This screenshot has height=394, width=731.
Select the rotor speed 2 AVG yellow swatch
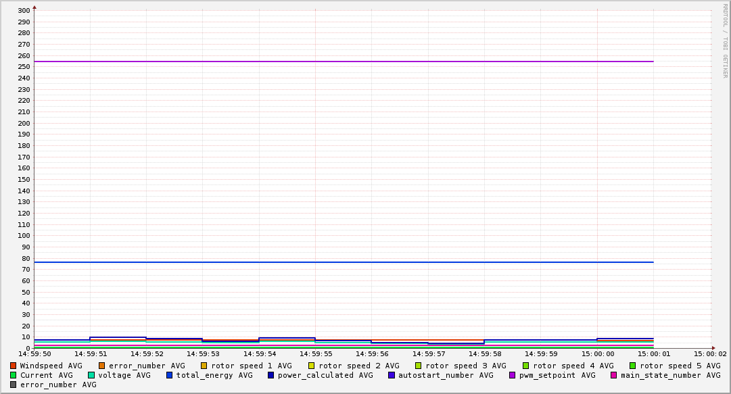(x=312, y=366)
